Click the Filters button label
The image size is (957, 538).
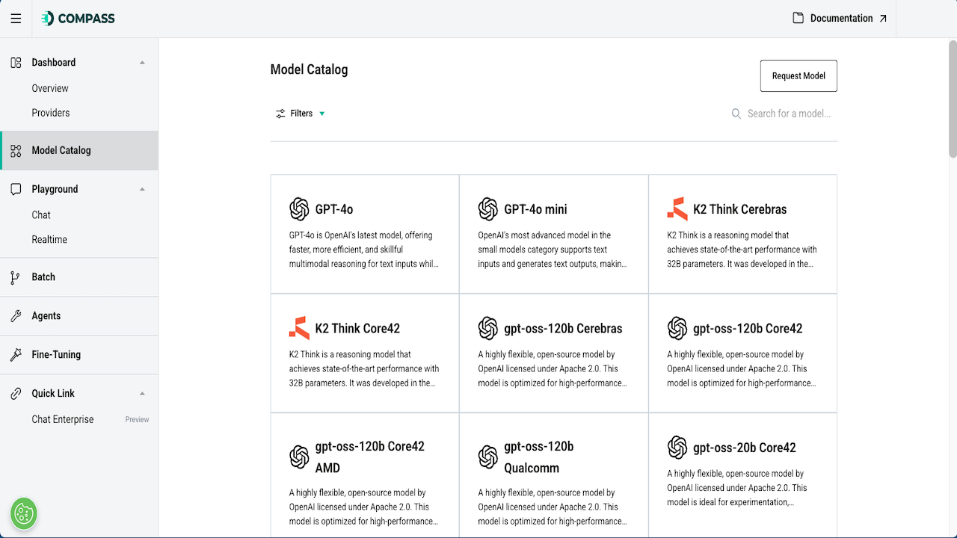pyautogui.click(x=301, y=114)
